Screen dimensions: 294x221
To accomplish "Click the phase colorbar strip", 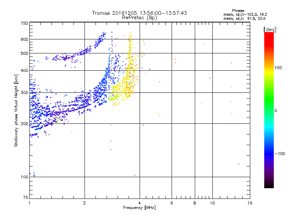I will tap(269, 110).
